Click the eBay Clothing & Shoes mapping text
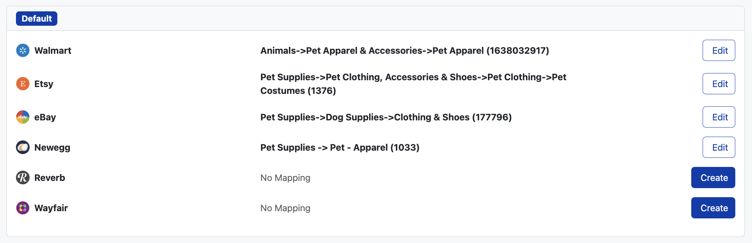752x243 pixels. pos(386,117)
